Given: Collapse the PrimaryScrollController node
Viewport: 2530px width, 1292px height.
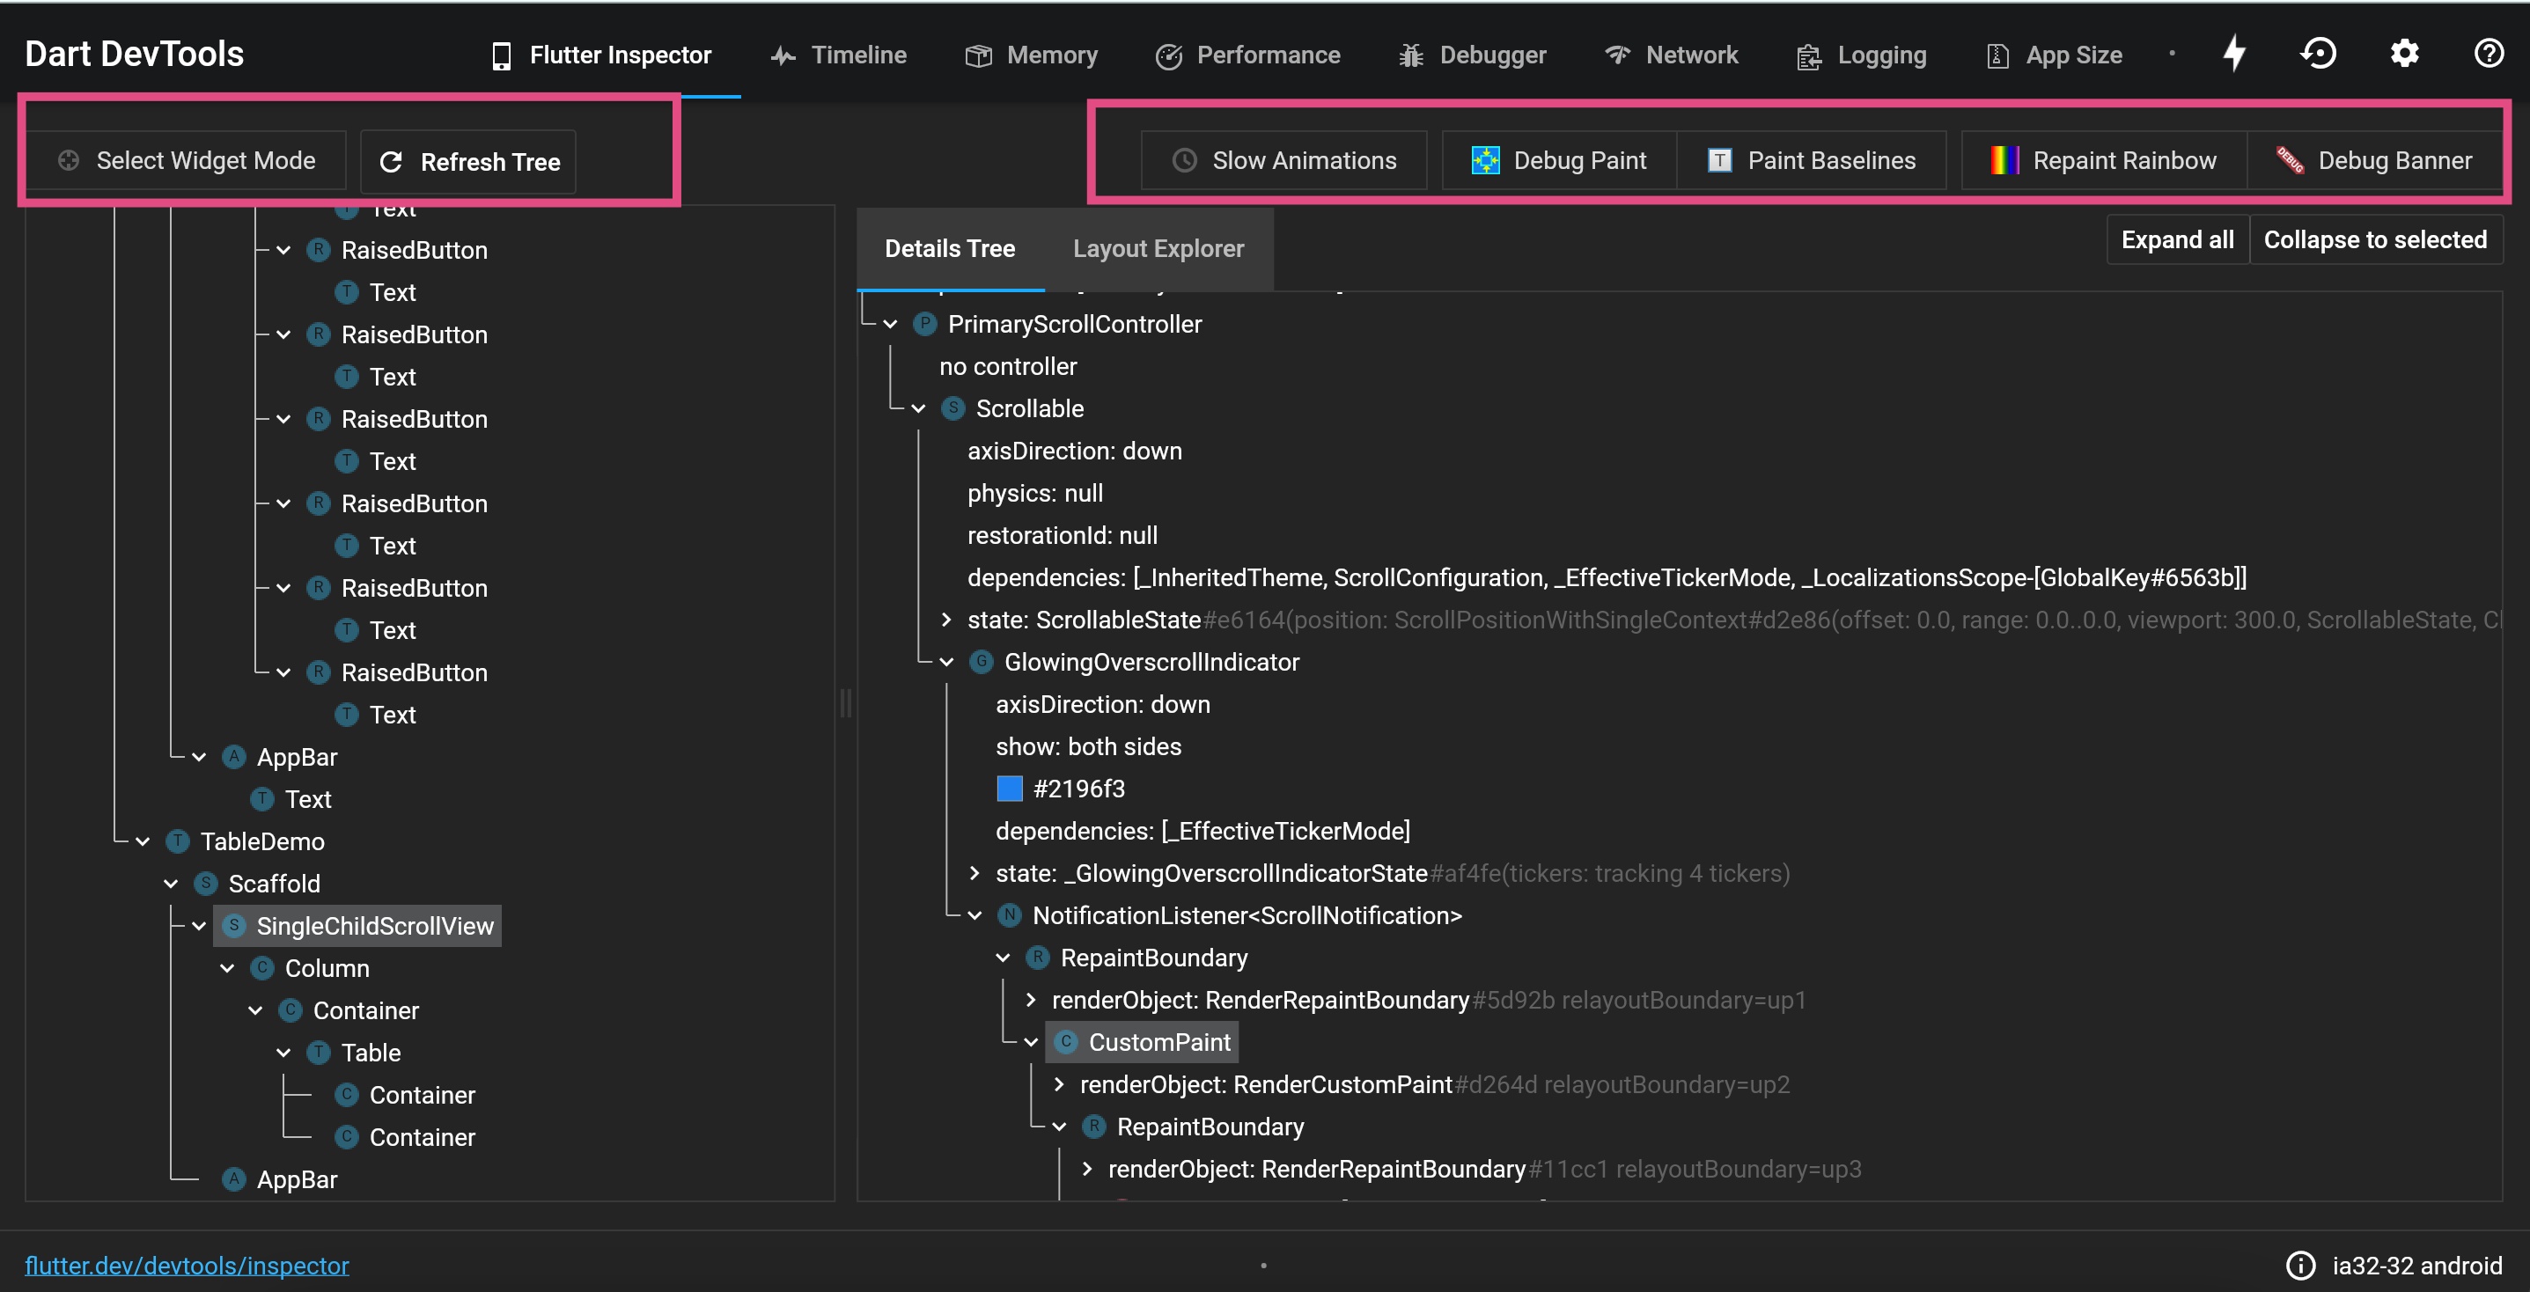Looking at the screenshot, I should pos(890,324).
